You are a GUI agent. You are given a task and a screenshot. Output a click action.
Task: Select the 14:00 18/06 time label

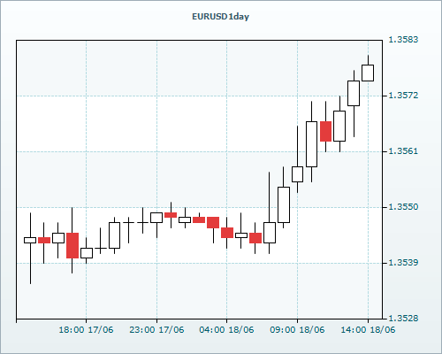click(368, 330)
